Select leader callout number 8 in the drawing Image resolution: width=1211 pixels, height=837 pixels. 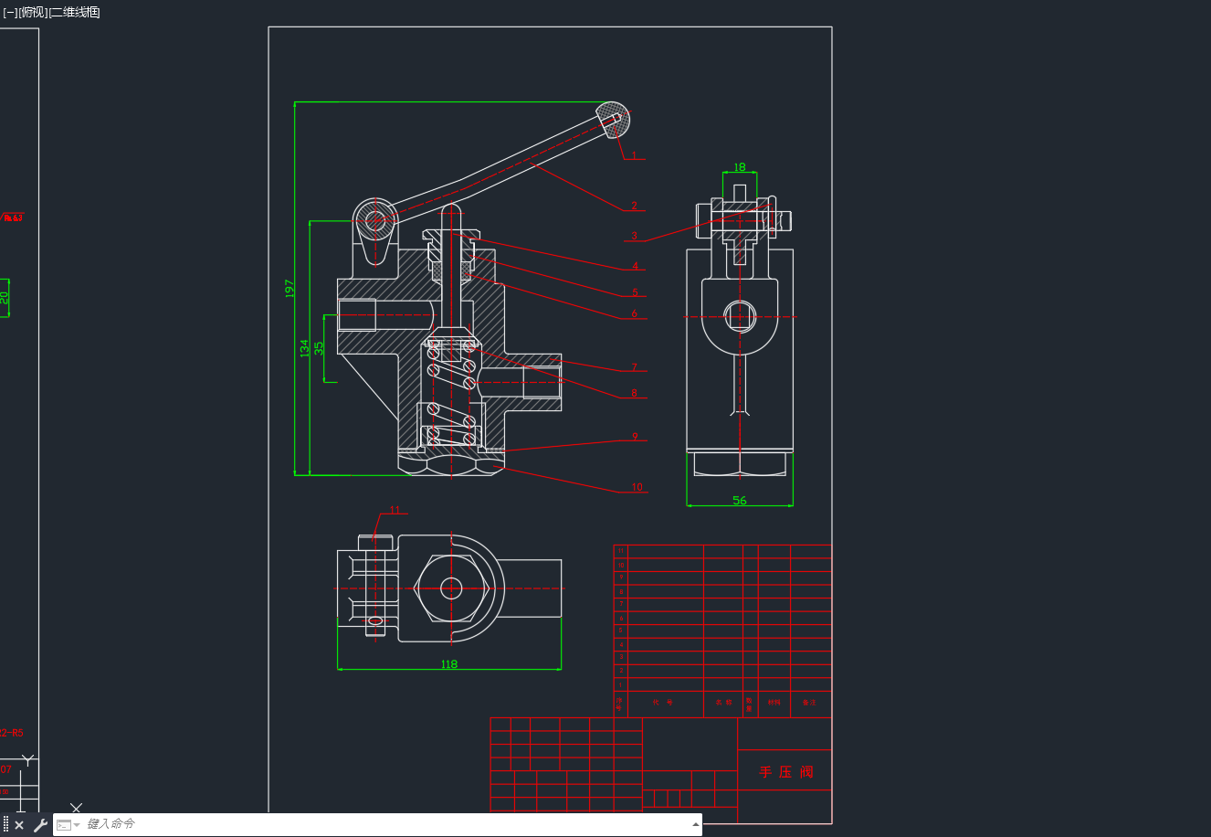tap(634, 393)
